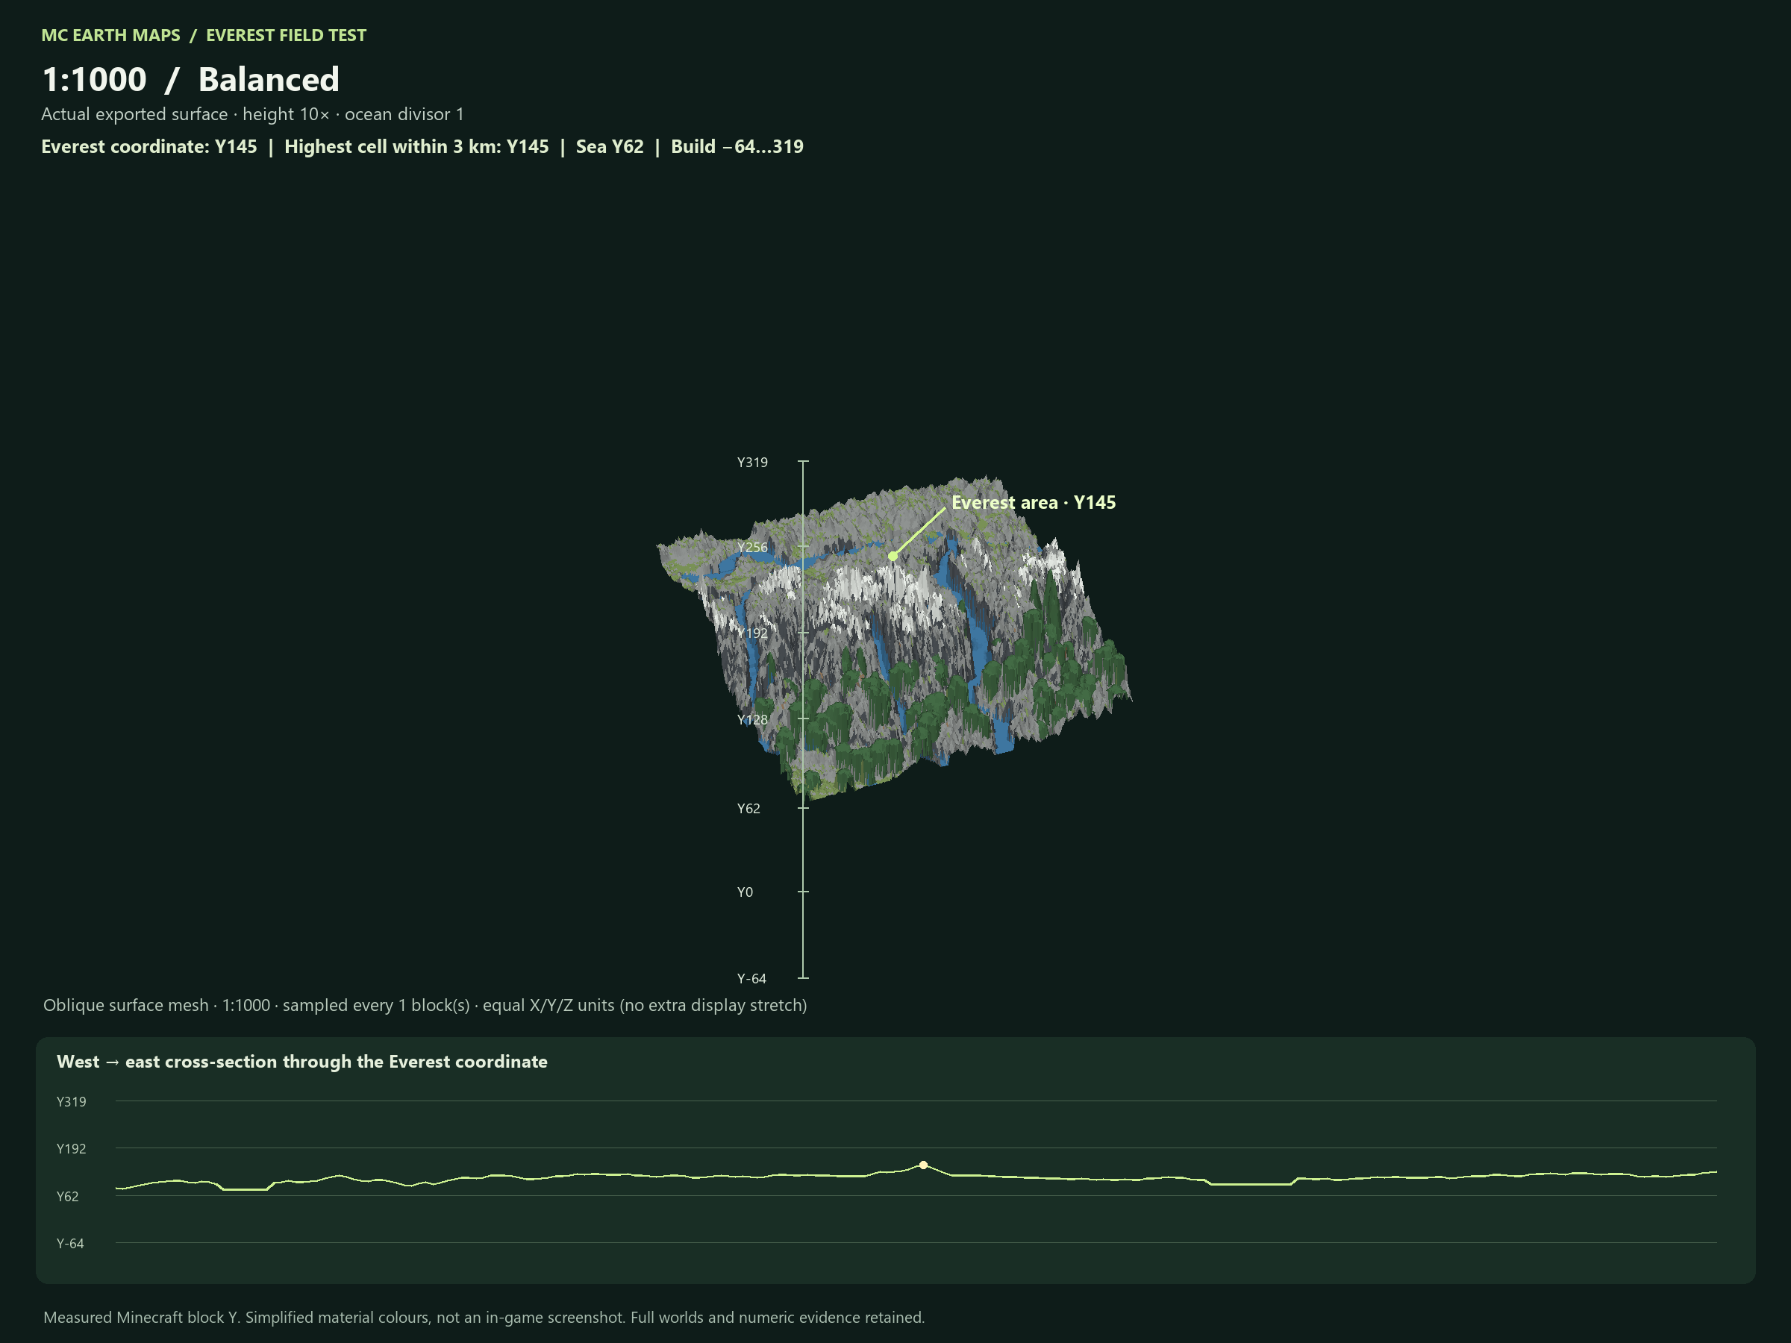The width and height of the screenshot is (1791, 1343).
Task: Click the Y62 label on the 3D axis
Action: tap(748, 808)
